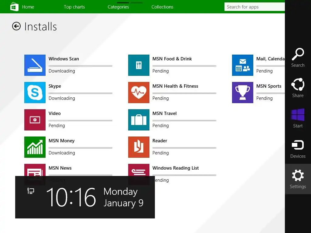
Task: Click the Start charm
Action: [x=298, y=118]
